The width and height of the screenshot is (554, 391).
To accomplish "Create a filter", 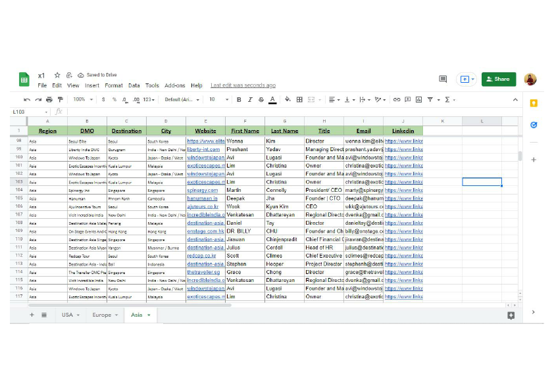I will [430, 99].
